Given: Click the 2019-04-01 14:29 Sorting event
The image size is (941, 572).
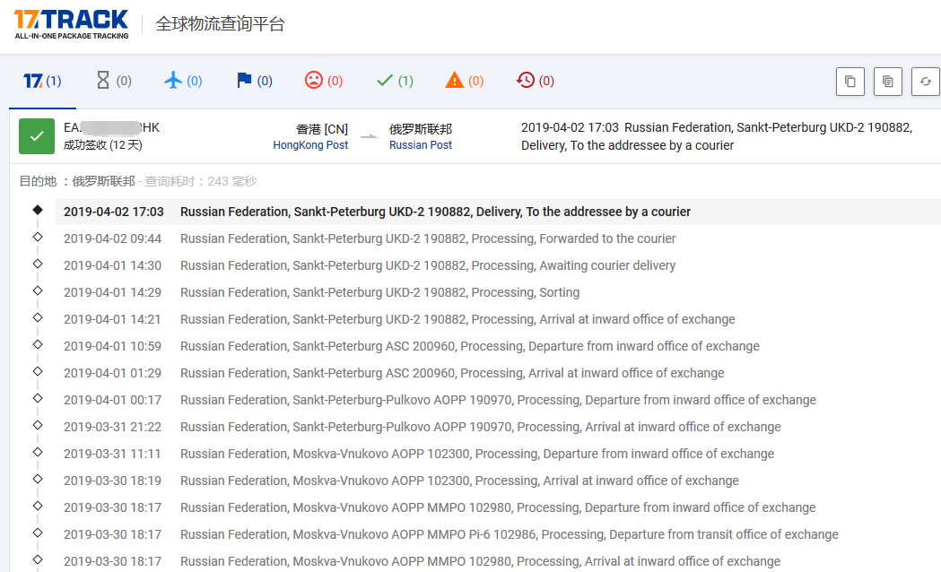Looking at the screenshot, I should [379, 293].
